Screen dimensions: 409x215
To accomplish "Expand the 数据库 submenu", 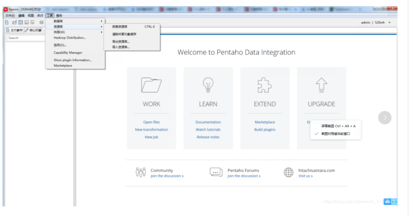I will (76, 21).
